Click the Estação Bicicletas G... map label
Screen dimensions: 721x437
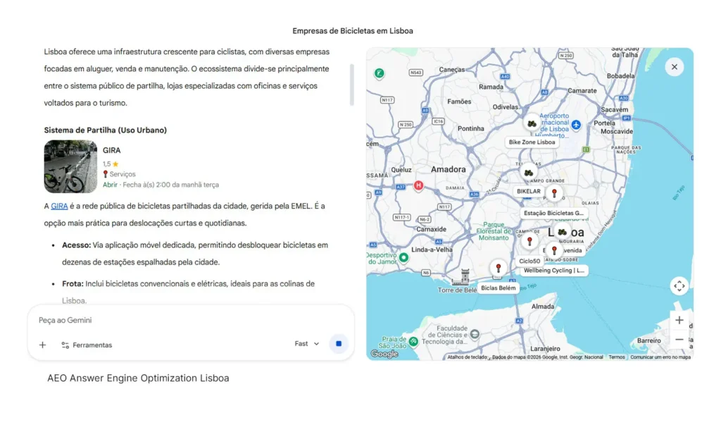[553, 213]
